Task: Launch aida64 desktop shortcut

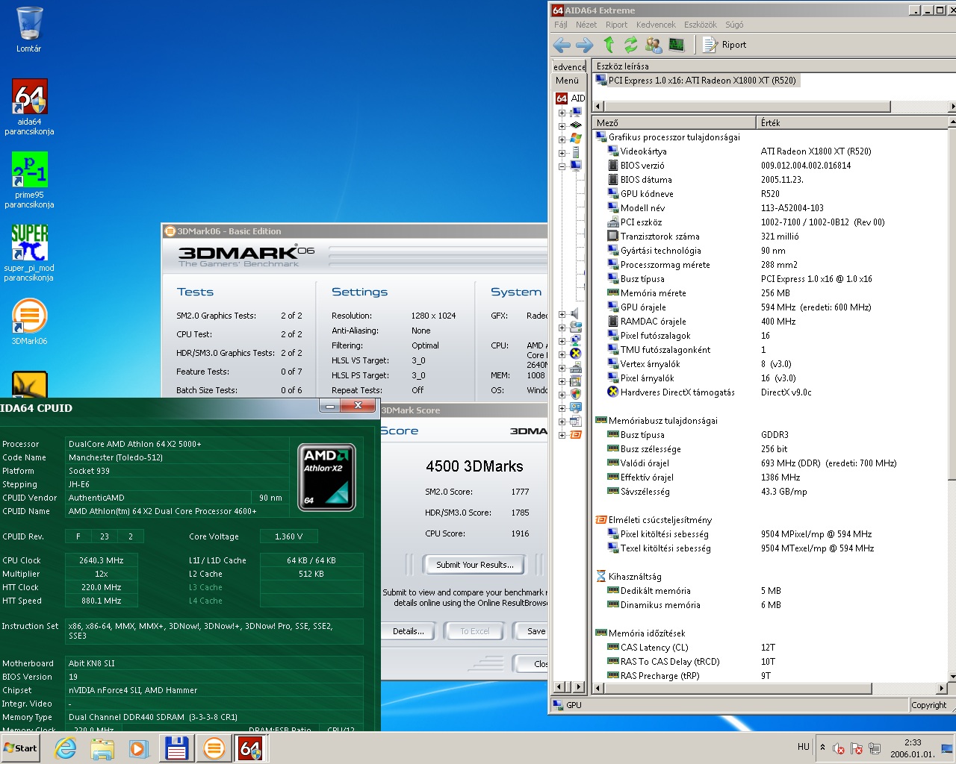Action: tap(29, 107)
